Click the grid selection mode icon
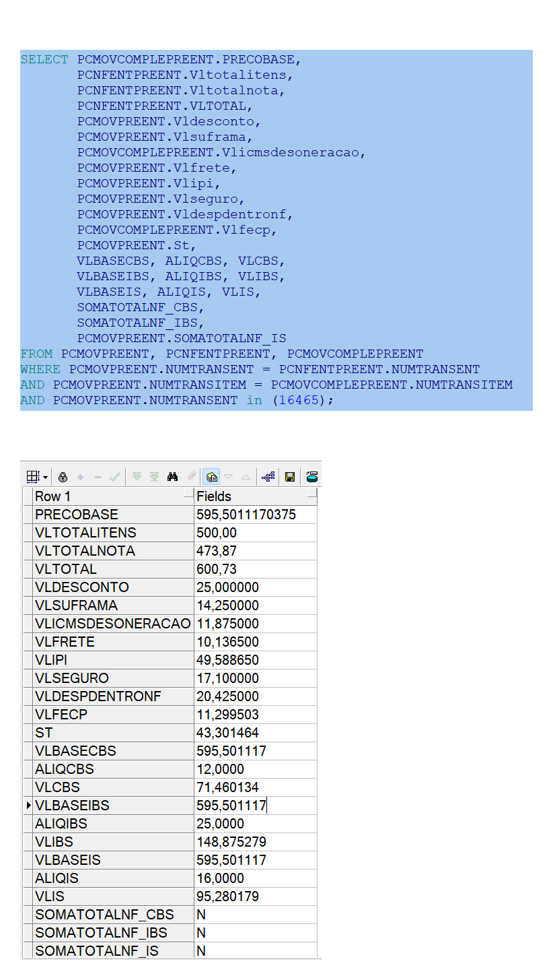The width and height of the screenshot is (553, 980). 33,477
